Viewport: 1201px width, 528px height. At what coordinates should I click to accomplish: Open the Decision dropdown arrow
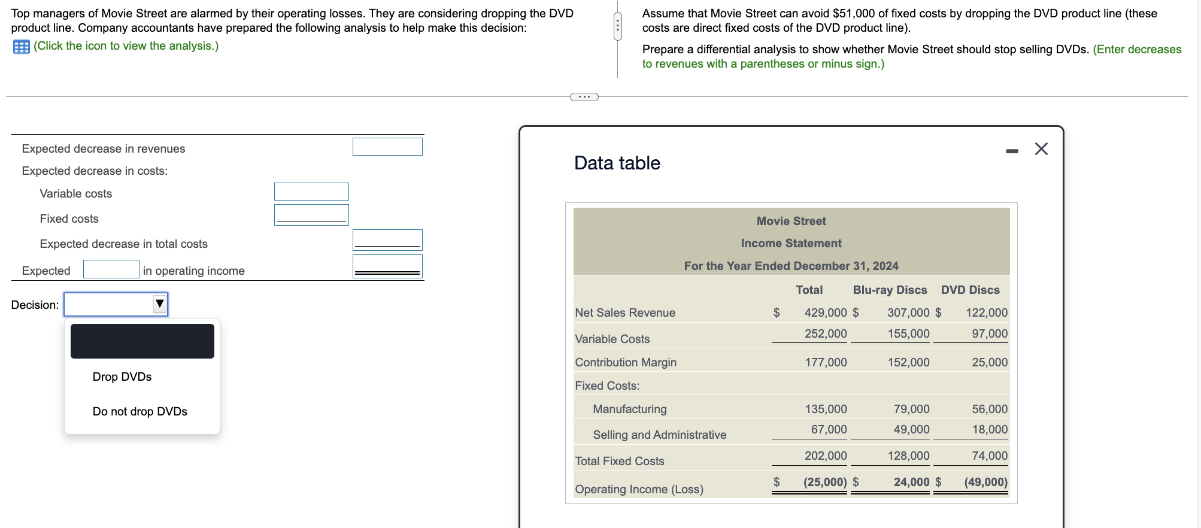click(160, 304)
